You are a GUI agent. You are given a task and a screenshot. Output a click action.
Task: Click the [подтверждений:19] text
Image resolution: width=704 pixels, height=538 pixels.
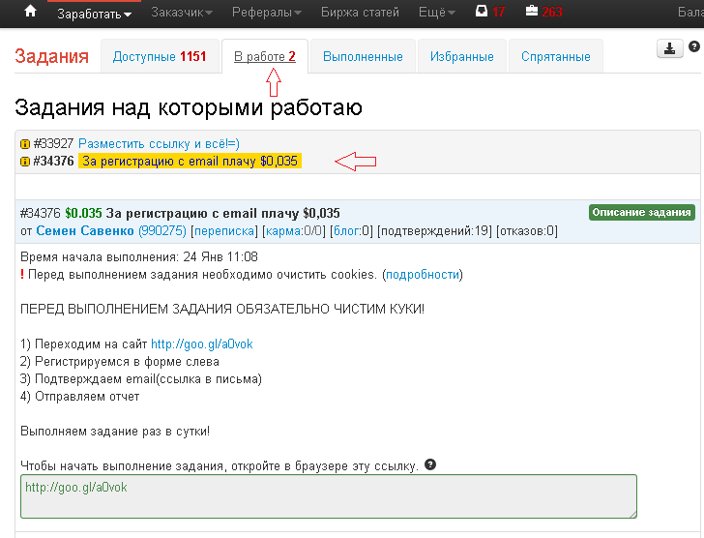434,231
